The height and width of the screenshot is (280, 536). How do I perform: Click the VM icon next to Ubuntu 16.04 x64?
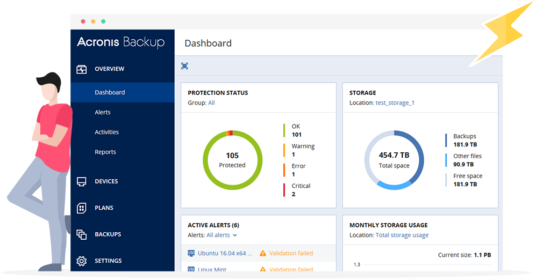191,253
